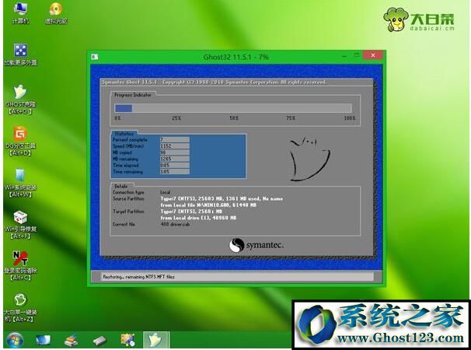Minimize the Ghost32 window
Screen dimensions: 471x350
click(344, 56)
